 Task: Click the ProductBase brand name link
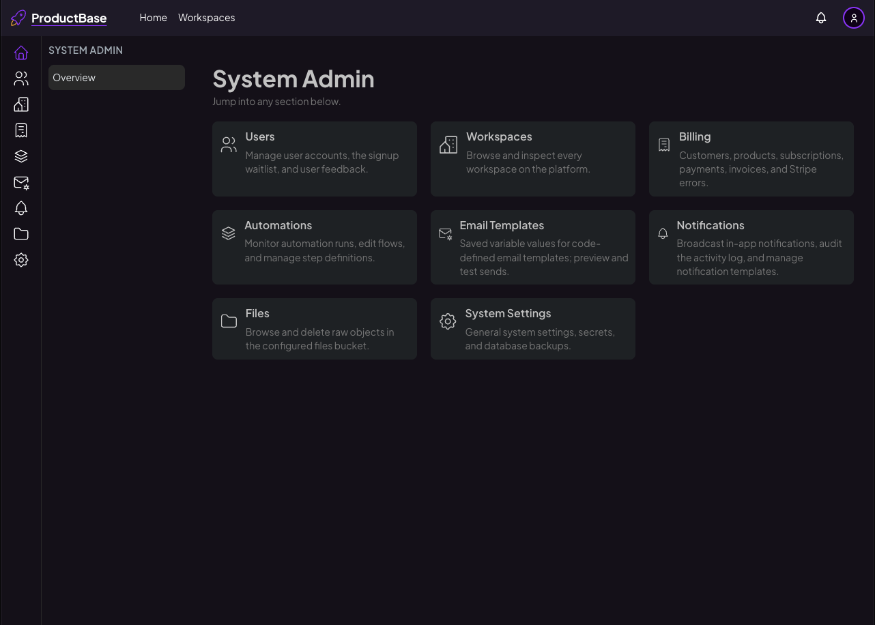click(69, 18)
